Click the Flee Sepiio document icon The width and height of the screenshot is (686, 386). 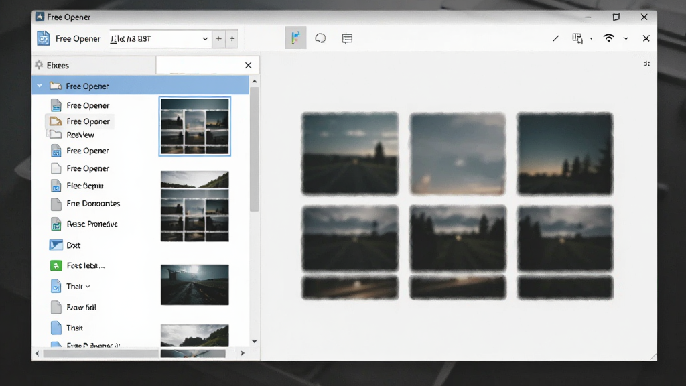(56, 186)
